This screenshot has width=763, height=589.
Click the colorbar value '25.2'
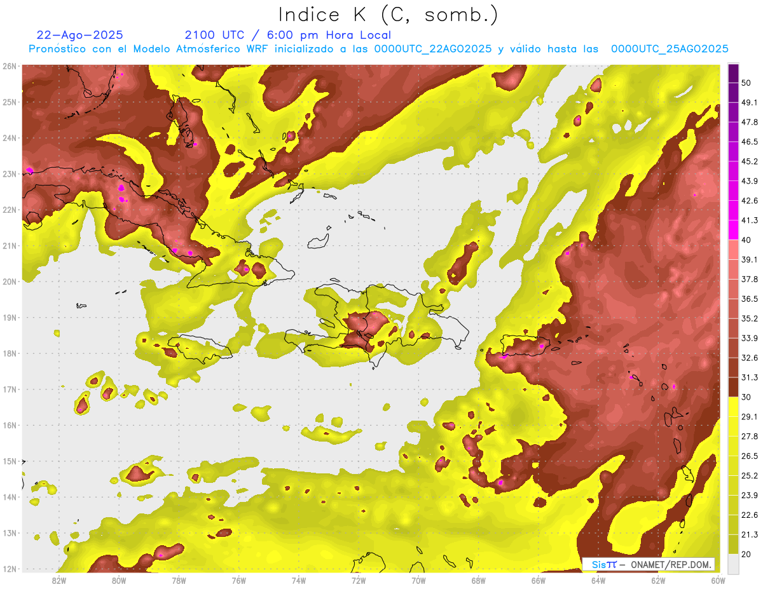tap(749, 475)
